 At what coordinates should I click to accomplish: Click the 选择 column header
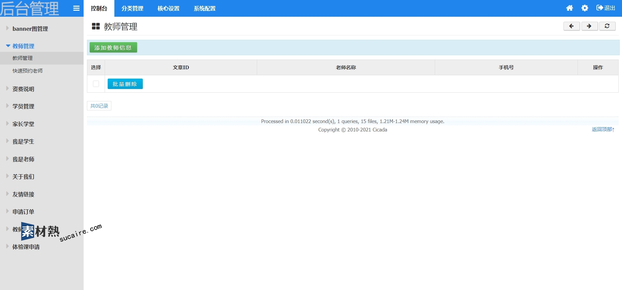point(96,68)
